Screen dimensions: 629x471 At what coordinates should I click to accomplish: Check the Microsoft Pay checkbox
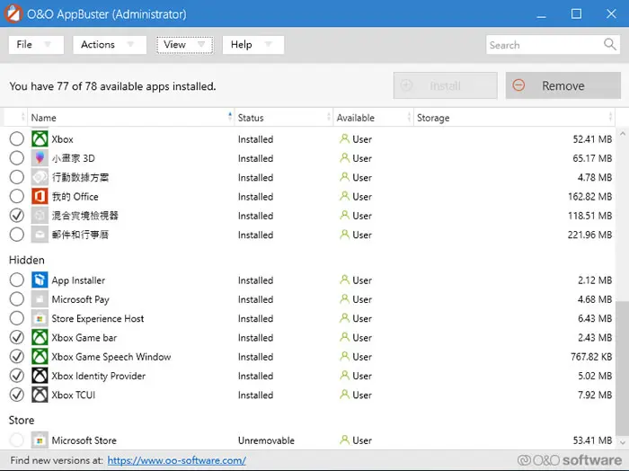(x=17, y=299)
